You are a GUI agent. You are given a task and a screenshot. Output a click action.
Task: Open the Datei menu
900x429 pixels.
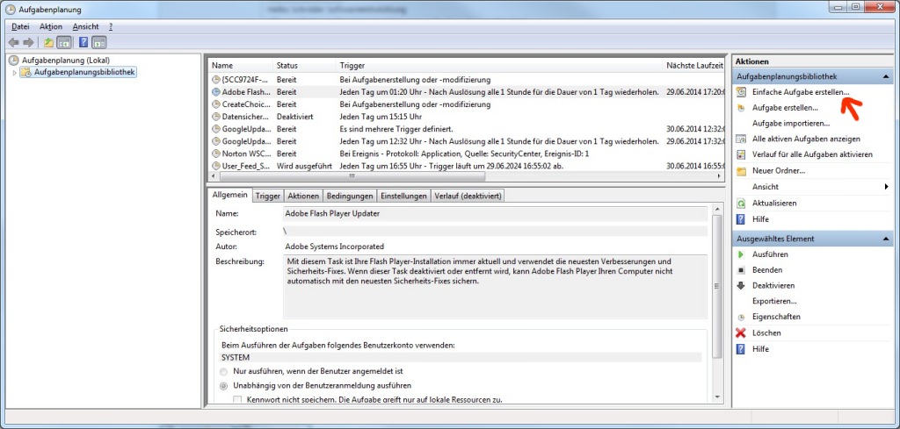click(20, 27)
